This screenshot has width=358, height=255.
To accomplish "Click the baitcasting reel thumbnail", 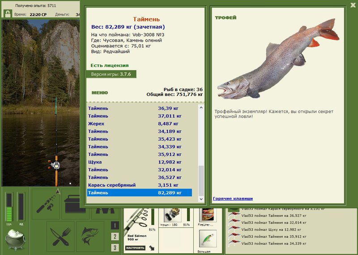I will pyautogui.click(x=173, y=215).
